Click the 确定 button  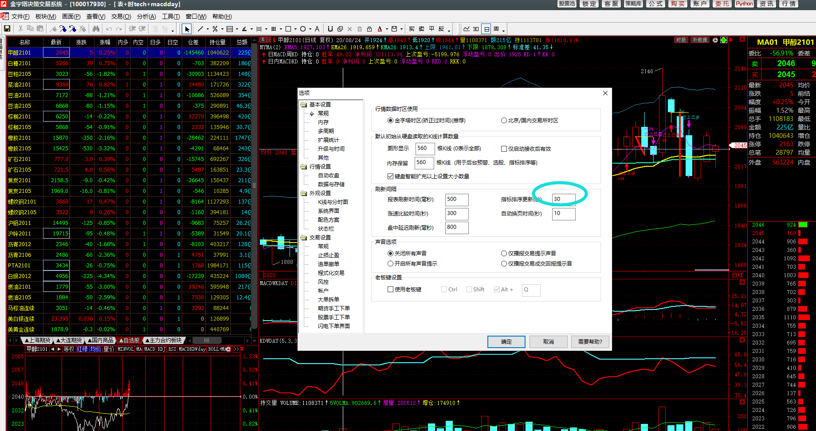(506, 342)
